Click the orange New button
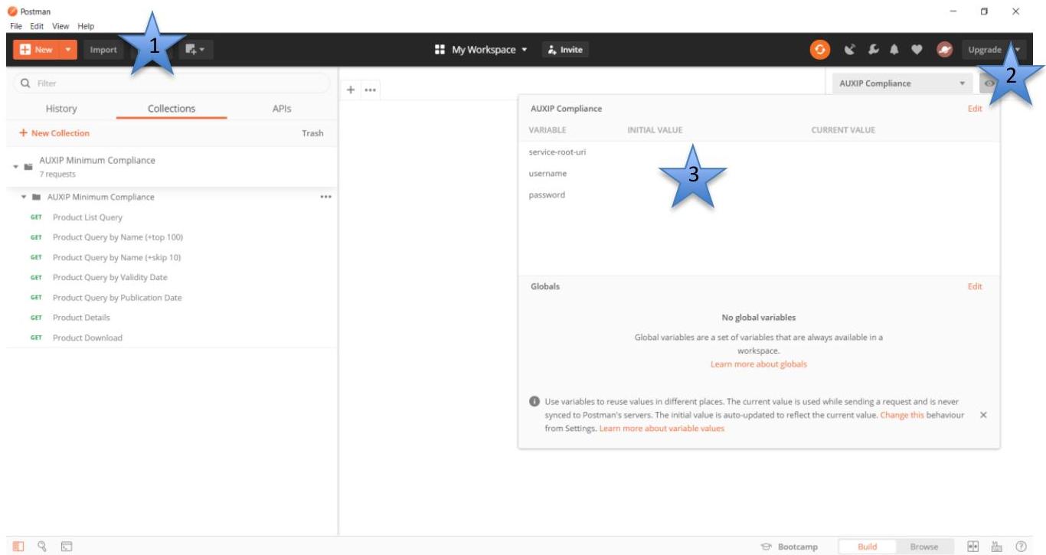Image resolution: width=1046 pixels, height=555 pixels. coord(35,50)
